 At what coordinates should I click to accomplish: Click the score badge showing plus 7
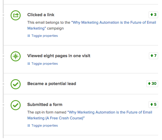[x=153, y=56]
